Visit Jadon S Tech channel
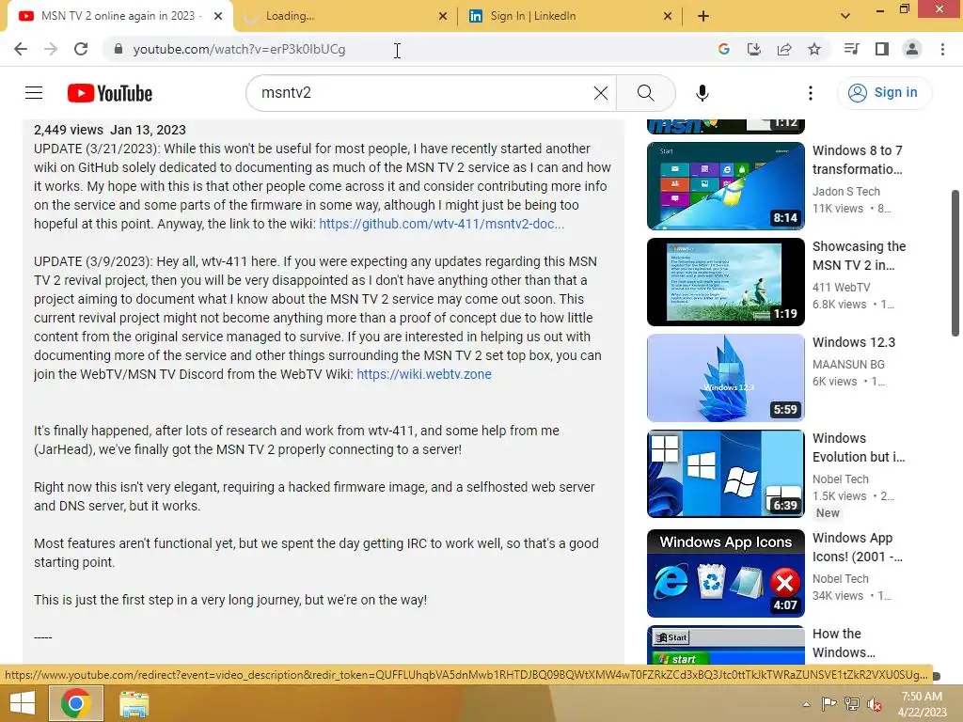The width and height of the screenshot is (963, 722). pos(845,192)
